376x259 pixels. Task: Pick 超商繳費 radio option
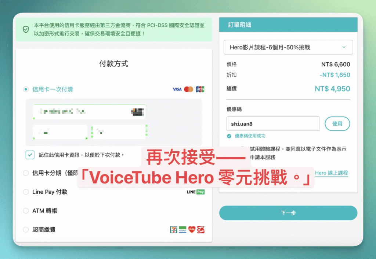click(26, 230)
